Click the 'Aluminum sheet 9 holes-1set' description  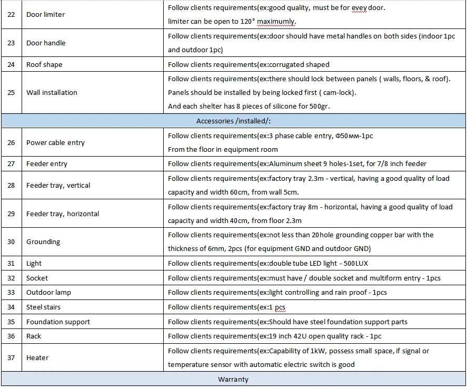316,163
